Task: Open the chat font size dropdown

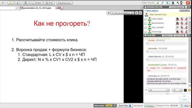Action: (177, 90)
